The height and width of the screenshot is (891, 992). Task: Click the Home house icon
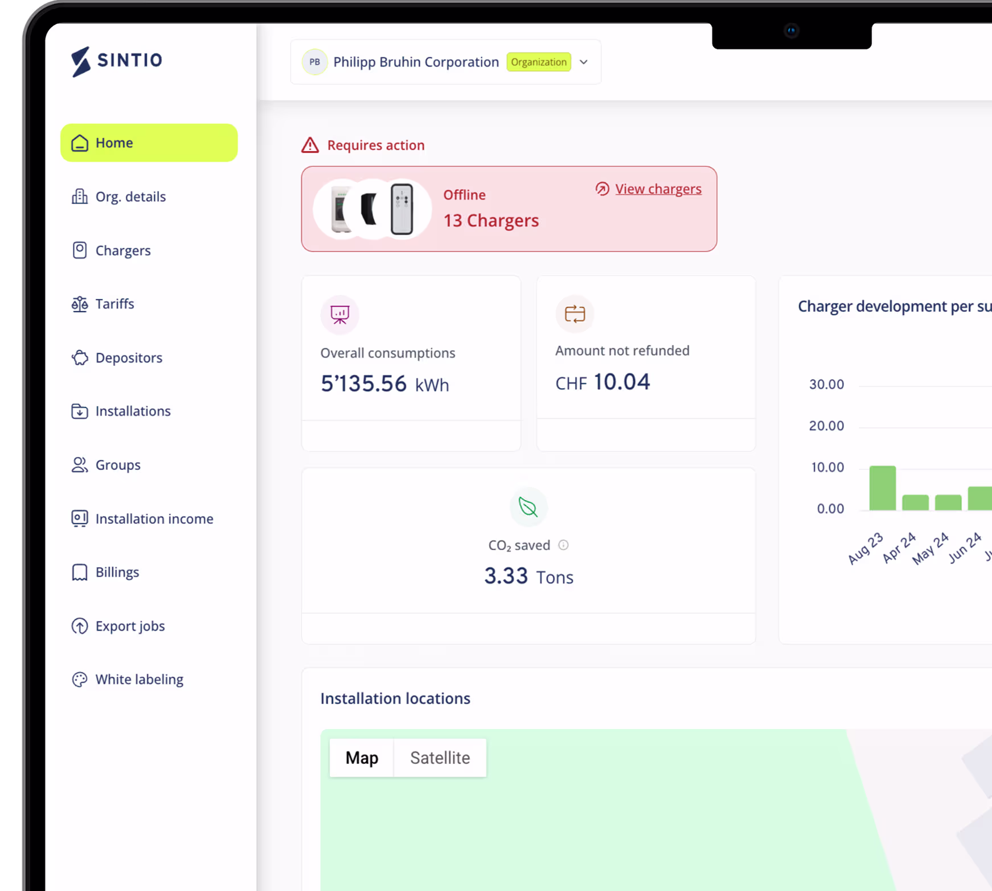[80, 143]
